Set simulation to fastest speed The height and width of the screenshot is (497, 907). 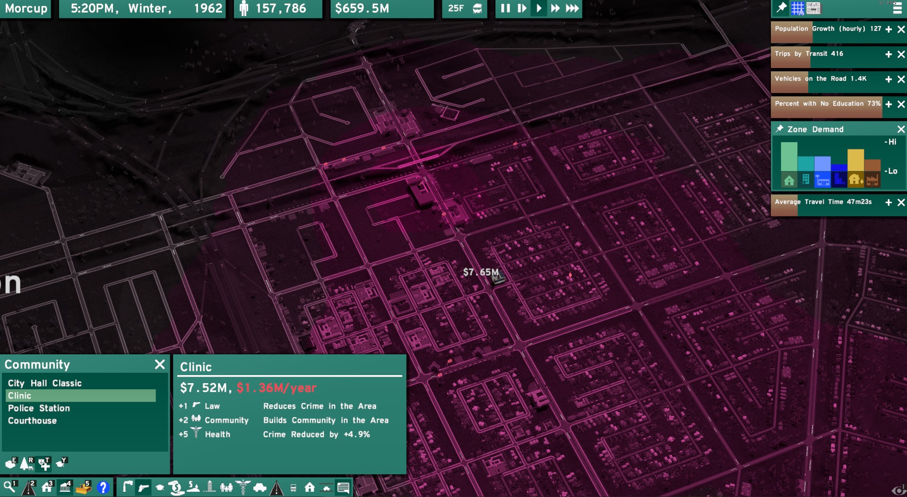572,9
